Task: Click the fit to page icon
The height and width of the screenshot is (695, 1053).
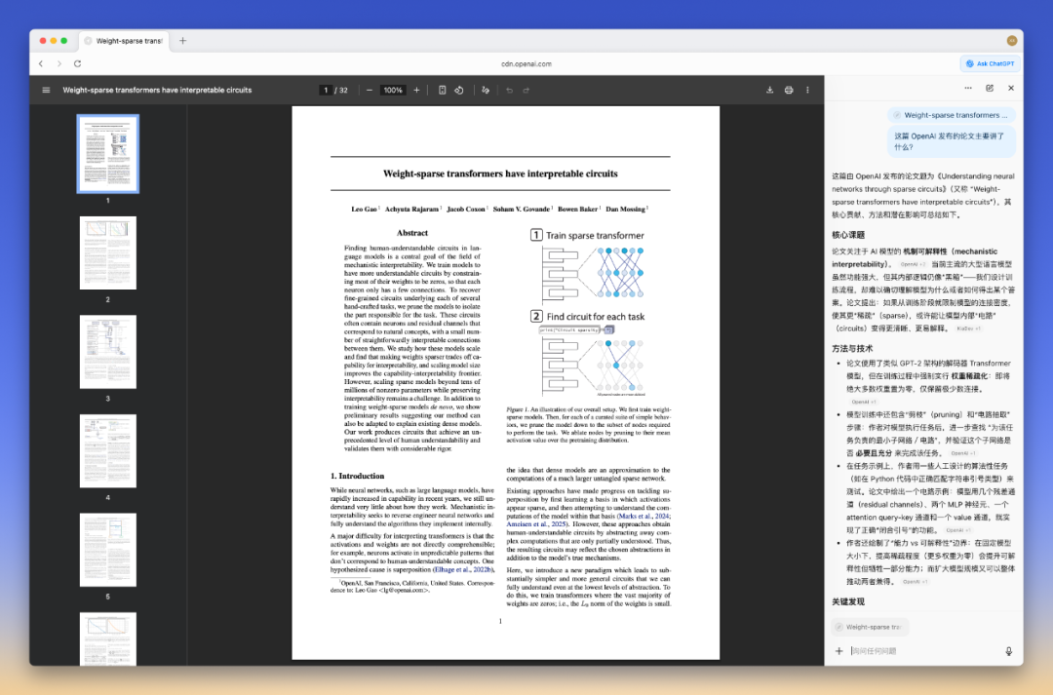Action: (x=442, y=90)
